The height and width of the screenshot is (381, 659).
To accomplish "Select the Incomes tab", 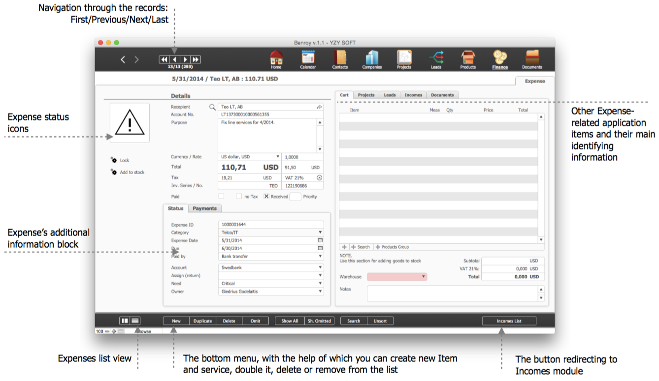I will pos(413,95).
